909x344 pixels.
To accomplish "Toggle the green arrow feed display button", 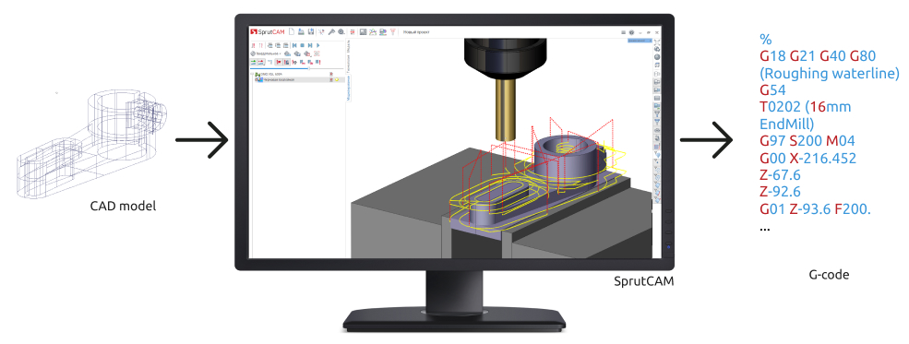I will (254, 62).
